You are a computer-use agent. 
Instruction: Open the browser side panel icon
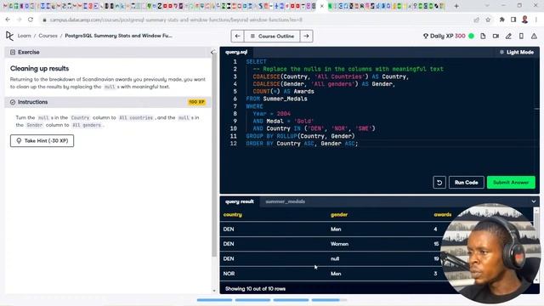click(x=513, y=20)
